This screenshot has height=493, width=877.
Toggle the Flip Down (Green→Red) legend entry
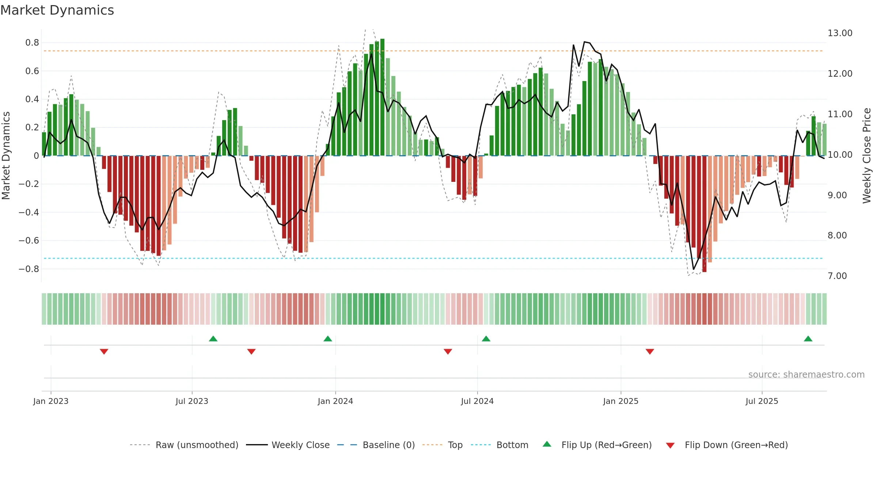click(x=727, y=445)
